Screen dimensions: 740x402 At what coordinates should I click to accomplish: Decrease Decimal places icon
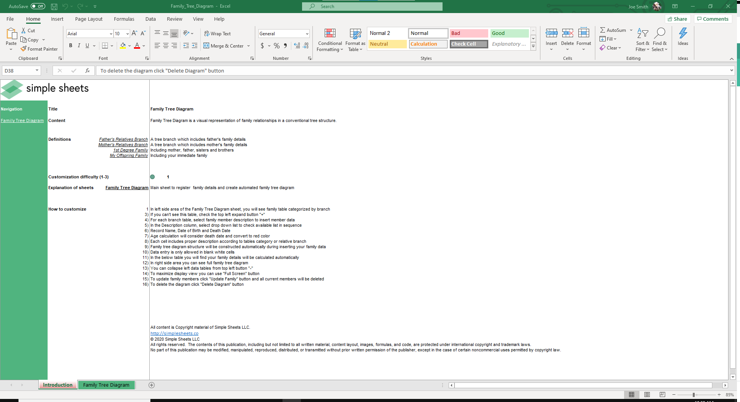pos(306,46)
